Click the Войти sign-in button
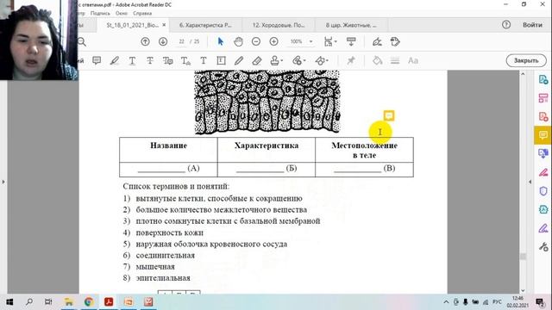This screenshot has height=310, width=552. click(532, 25)
